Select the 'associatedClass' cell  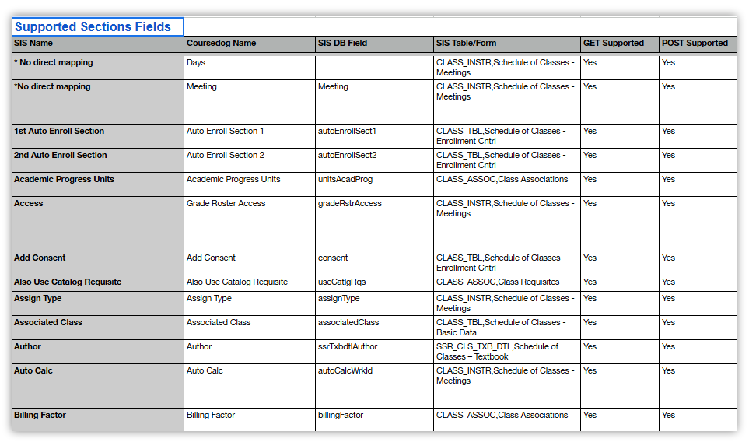click(x=375, y=328)
